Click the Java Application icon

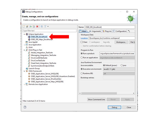coord(27,45)
